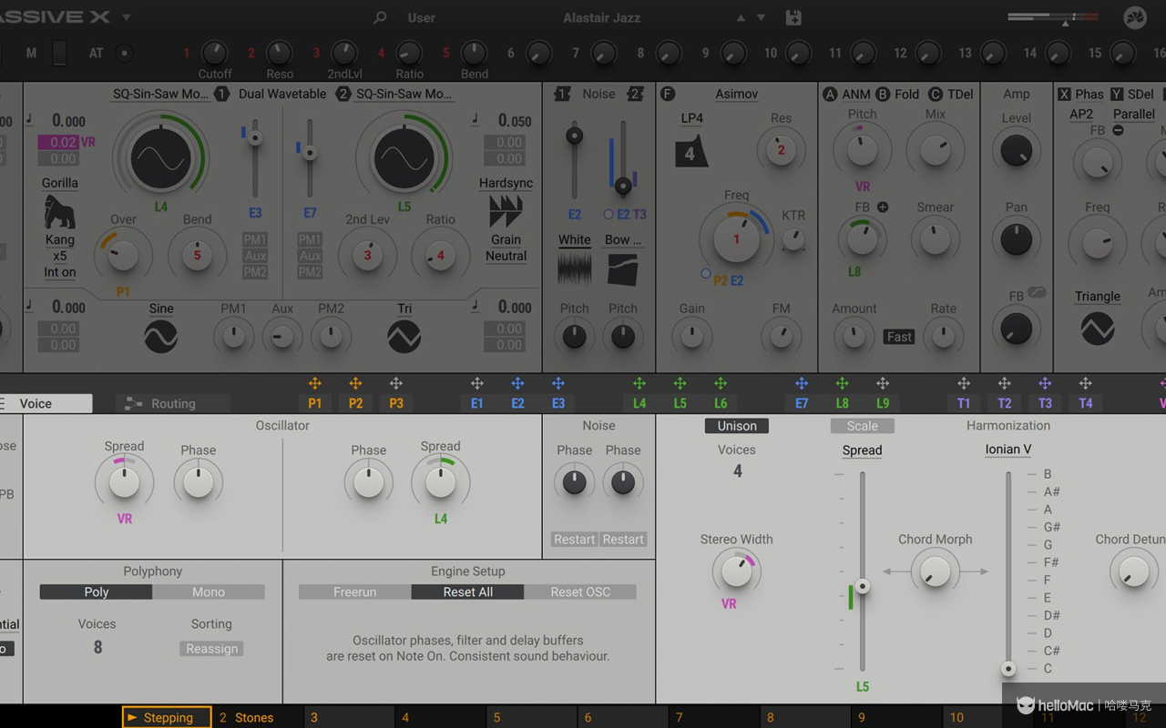Click the Scale button
Screen dimensions: 1166x728
863,426
